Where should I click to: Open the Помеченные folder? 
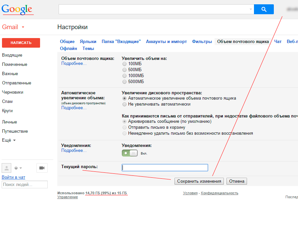click(x=15, y=65)
